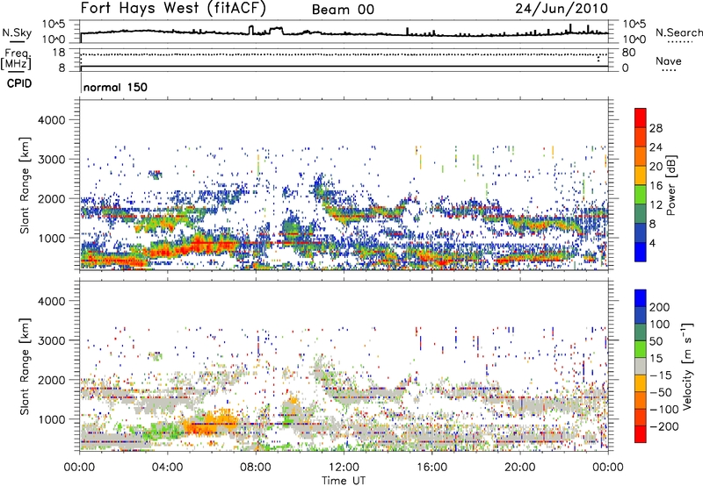Screen dimensions: 703x486
Task: Pick the gray segment of Velocity color bar
Action: (x=641, y=366)
